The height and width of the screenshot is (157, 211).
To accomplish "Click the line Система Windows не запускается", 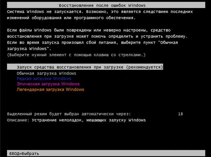I will tap(100, 12).
